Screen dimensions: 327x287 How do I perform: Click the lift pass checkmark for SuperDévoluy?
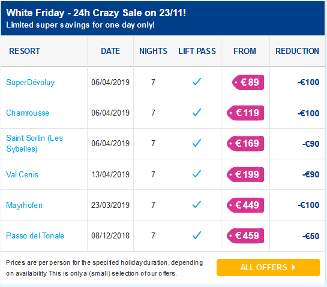click(x=197, y=81)
